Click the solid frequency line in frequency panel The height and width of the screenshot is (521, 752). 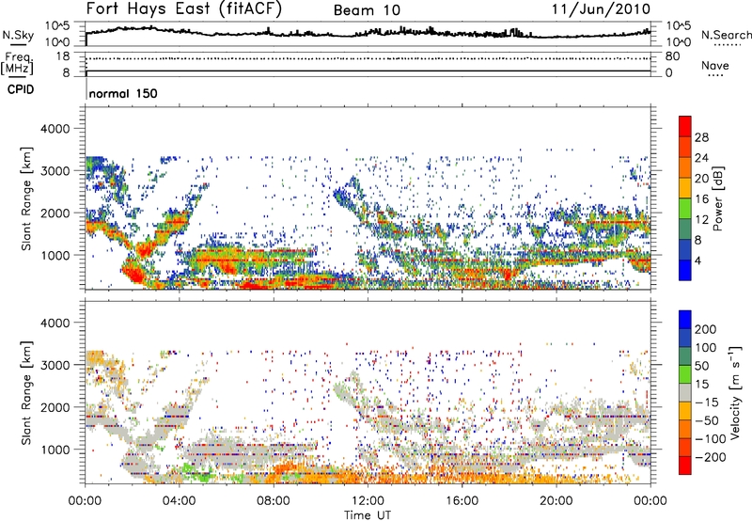[x=368, y=71]
